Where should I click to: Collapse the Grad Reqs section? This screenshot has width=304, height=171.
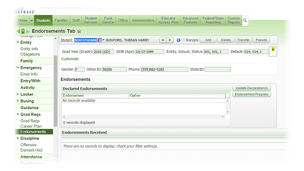[x=18, y=115]
